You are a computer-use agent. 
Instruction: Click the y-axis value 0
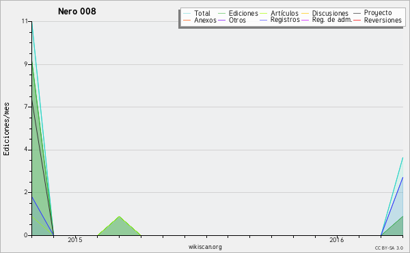[x=26, y=235]
